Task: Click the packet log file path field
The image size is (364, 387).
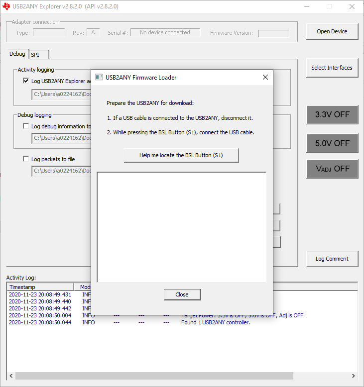Action: tap(62, 171)
